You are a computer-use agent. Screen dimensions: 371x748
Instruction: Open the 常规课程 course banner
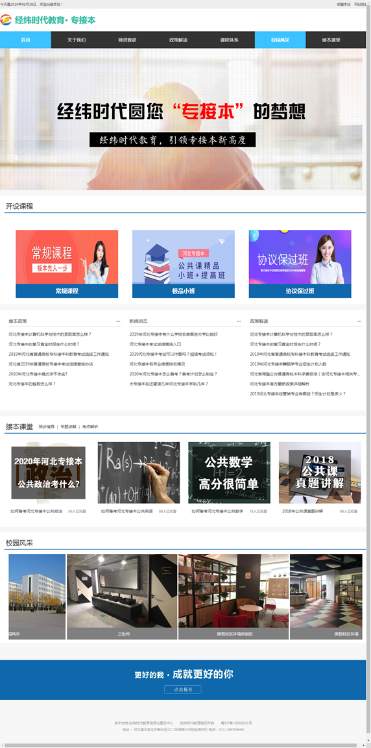click(67, 264)
